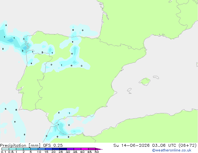Pick the 40 to 45 mm magenta swatch
The image size is (198, 153).
(85, 149)
